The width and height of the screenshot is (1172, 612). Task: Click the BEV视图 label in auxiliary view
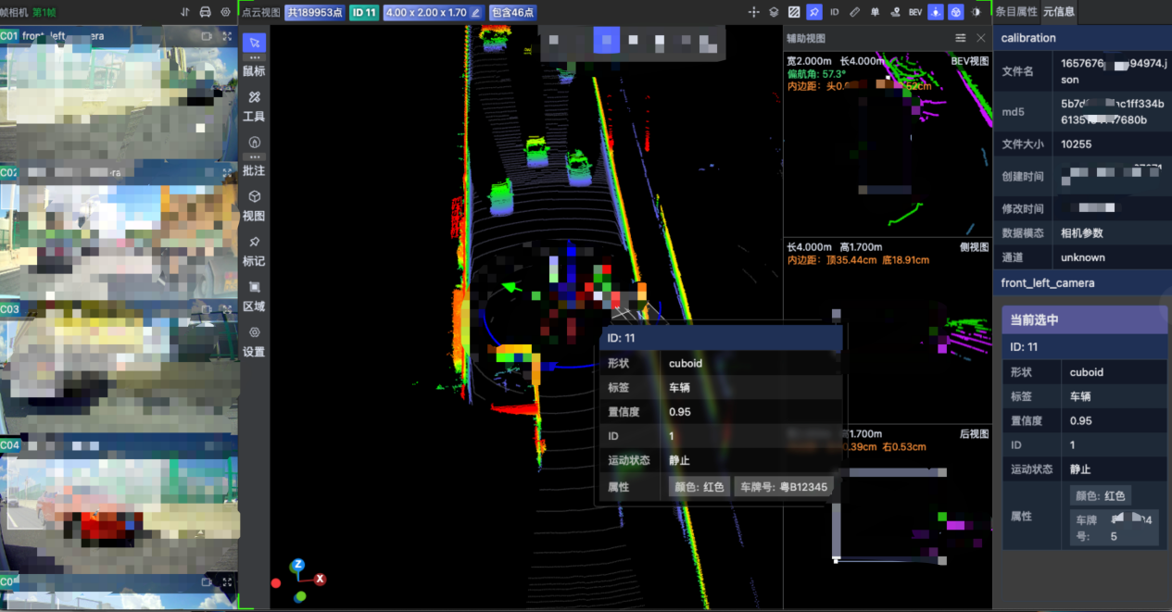(970, 61)
